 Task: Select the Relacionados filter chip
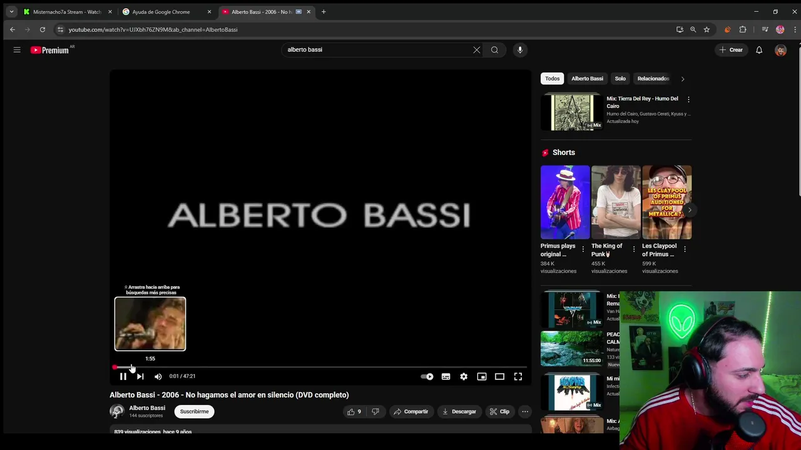(653, 79)
